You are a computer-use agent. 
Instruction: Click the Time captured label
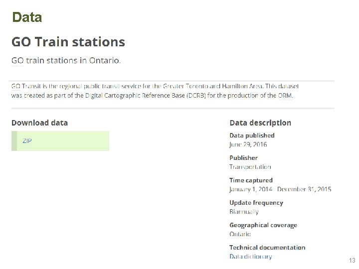click(x=251, y=180)
